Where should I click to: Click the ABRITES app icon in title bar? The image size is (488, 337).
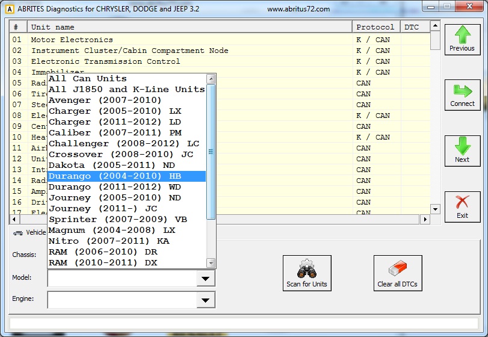(10, 9)
